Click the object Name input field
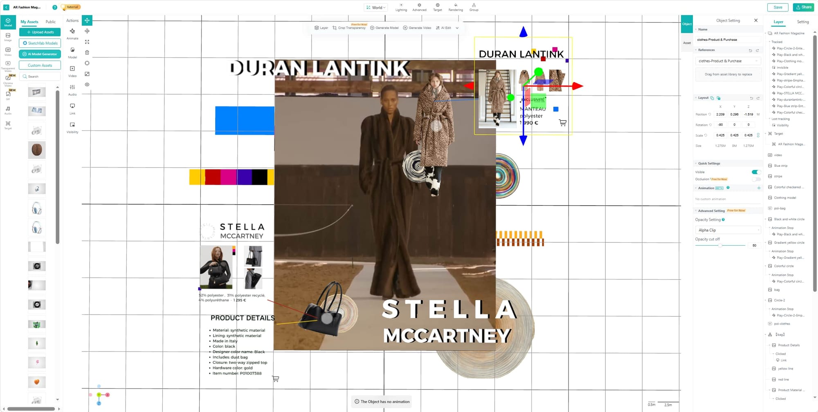 (728, 40)
